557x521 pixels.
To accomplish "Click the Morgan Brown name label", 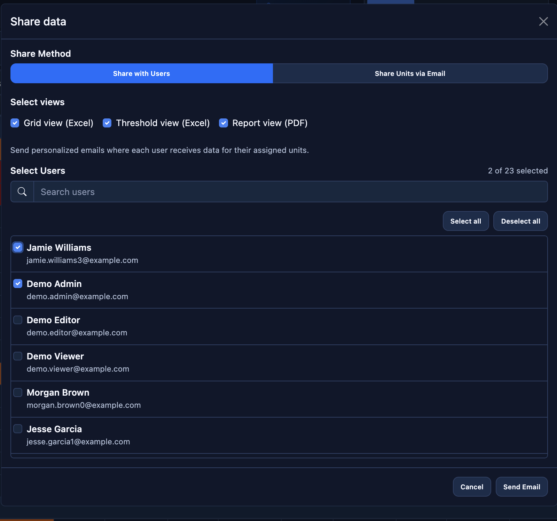I will coord(58,392).
